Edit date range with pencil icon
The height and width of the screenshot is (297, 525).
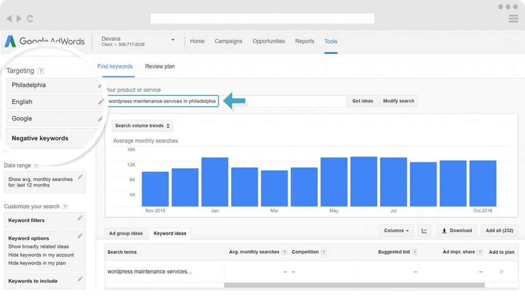pyautogui.click(x=80, y=177)
